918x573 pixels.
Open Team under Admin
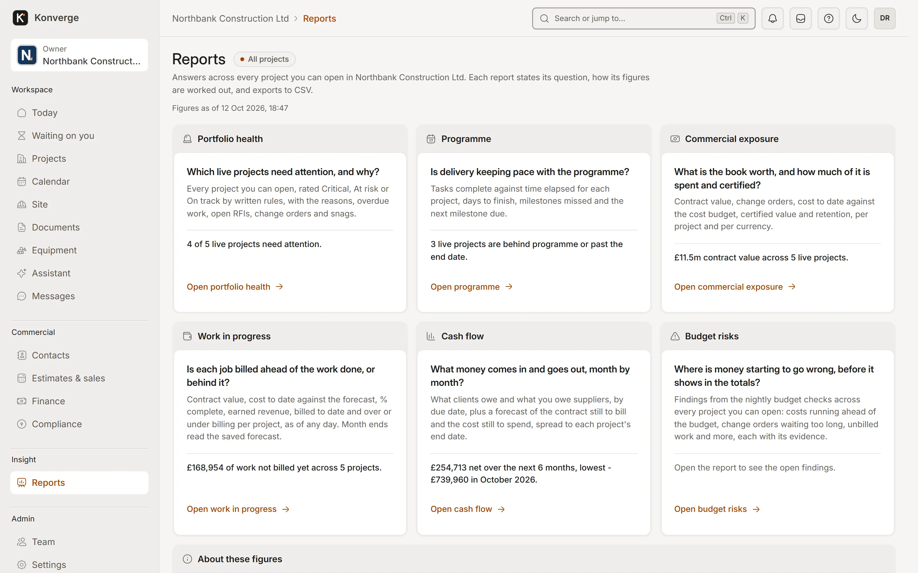point(79,542)
